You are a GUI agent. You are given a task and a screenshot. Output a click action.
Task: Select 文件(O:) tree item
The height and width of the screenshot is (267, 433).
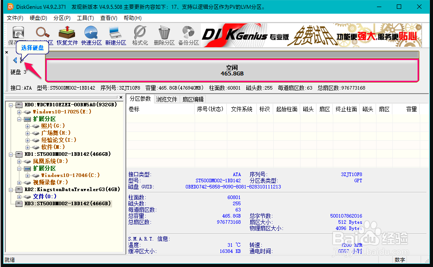click(x=45, y=197)
